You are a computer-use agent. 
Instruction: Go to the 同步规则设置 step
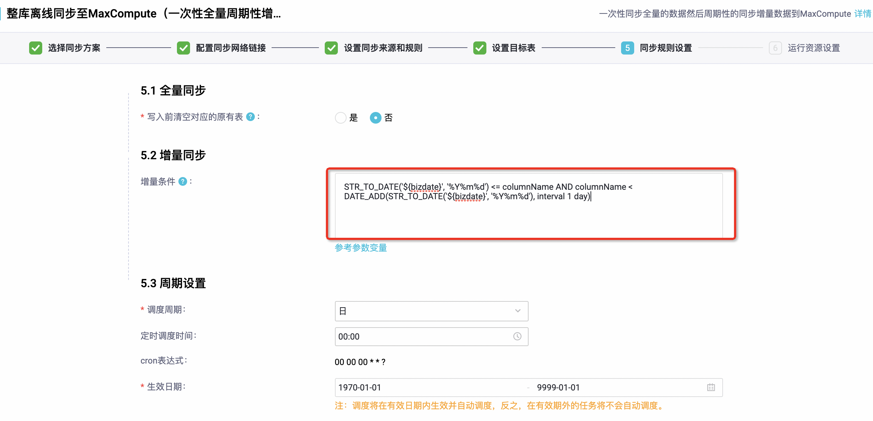pyautogui.click(x=666, y=48)
